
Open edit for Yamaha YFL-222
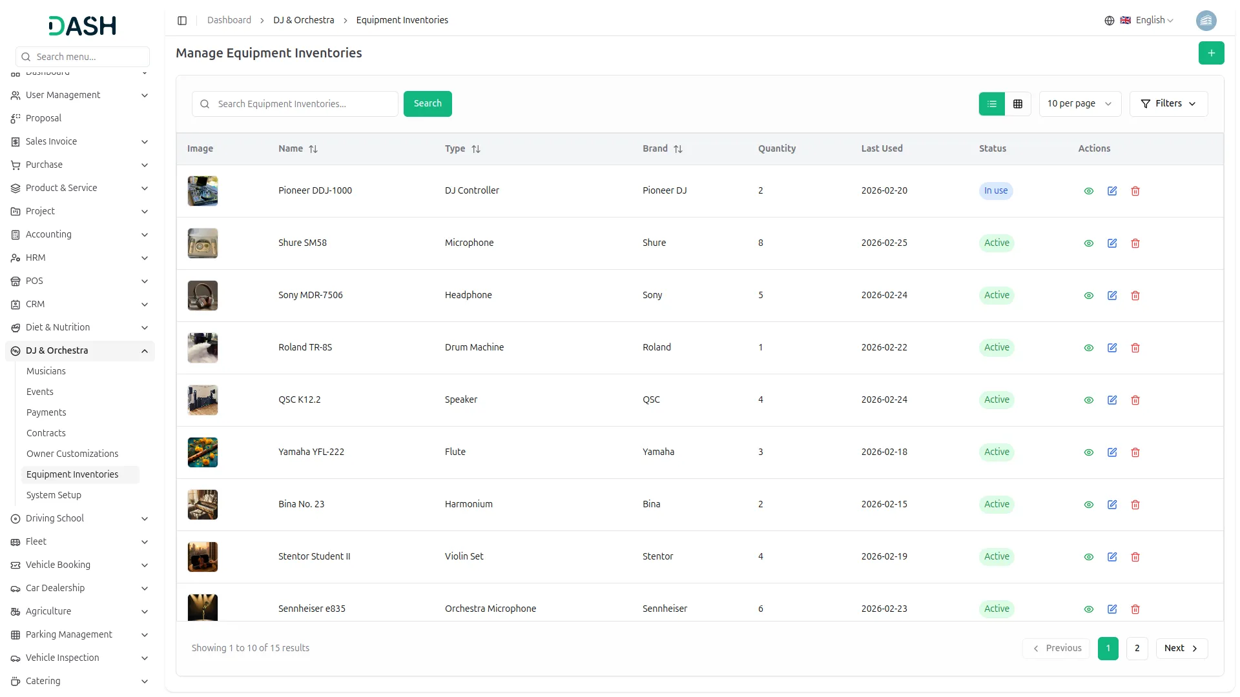[x=1112, y=452]
